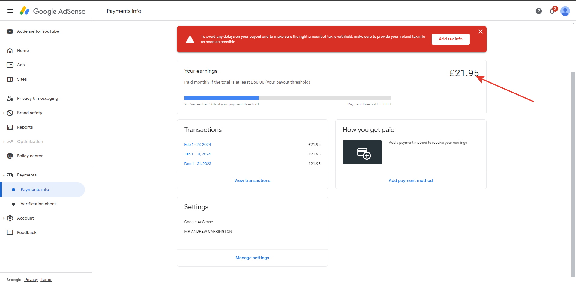
Task: Click View transactions link
Action: (252, 180)
